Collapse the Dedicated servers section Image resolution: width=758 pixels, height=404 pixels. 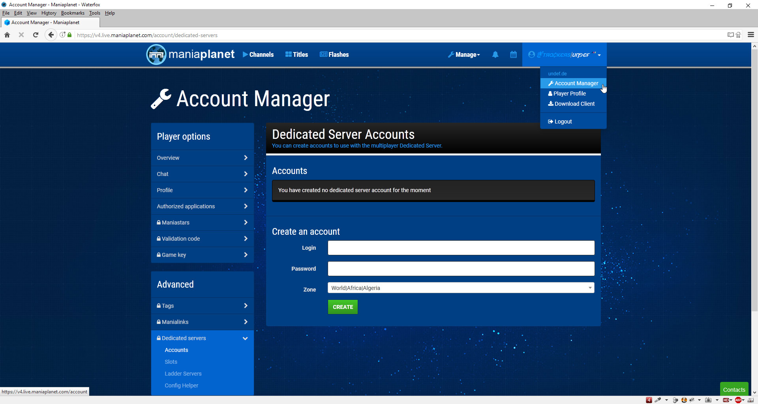tap(202, 338)
